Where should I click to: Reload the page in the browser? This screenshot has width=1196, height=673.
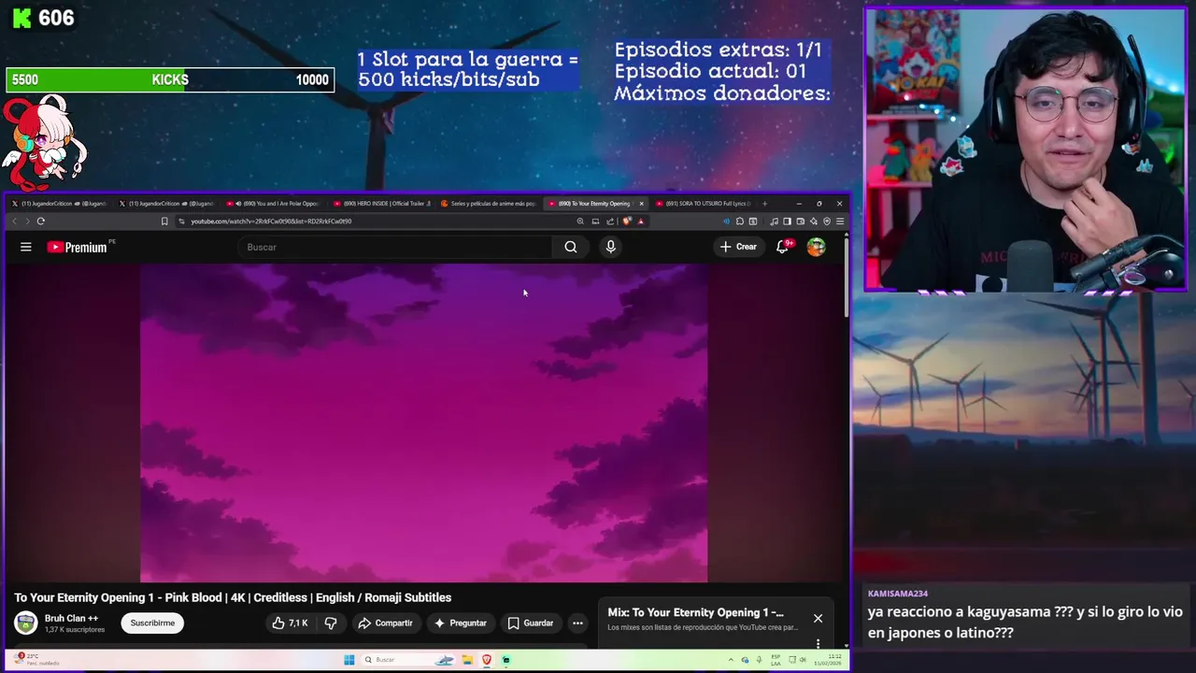click(x=41, y=222)
